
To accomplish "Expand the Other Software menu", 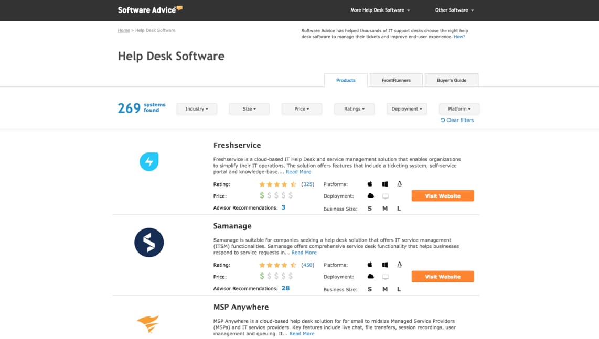I will tap(454, 10).
